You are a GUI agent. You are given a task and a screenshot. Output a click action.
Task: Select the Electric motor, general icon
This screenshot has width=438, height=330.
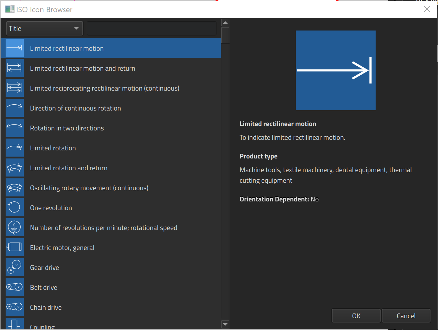tap(15, 247)
